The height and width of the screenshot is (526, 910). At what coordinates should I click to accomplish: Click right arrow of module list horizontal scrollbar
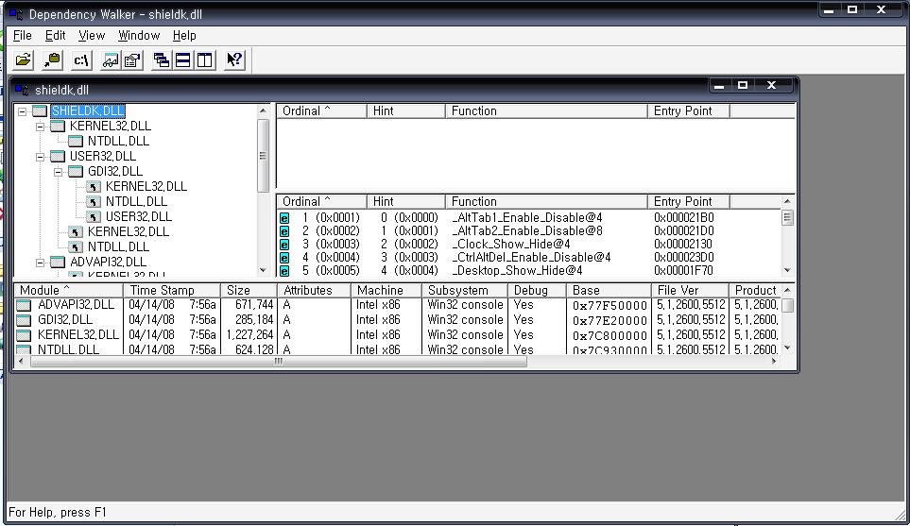pos(774,361)
